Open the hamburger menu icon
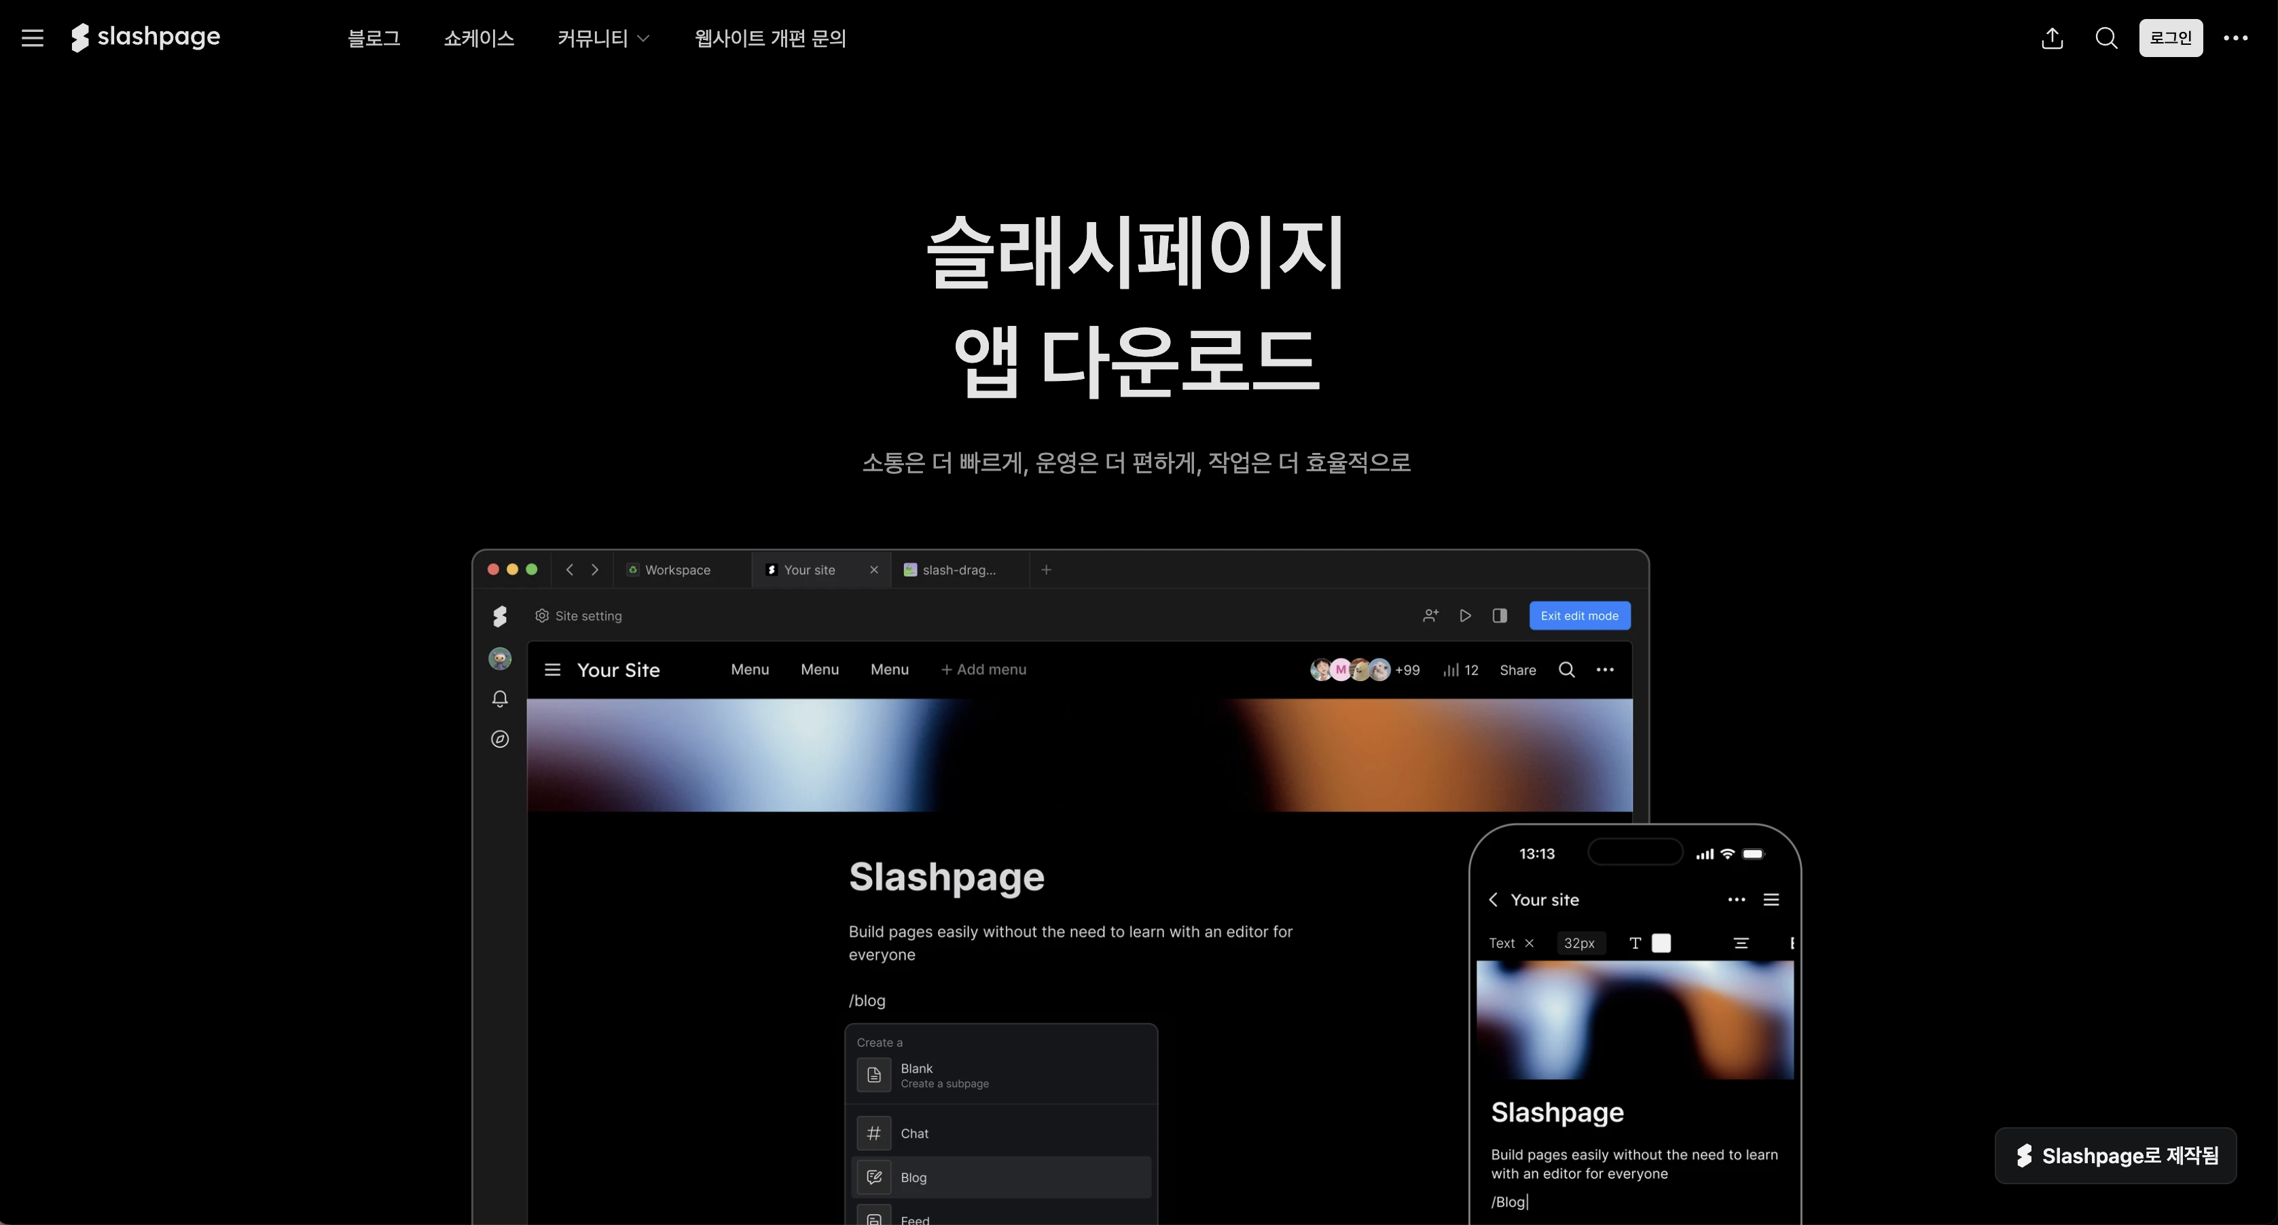Screen dimensions: 2278x1225 [x=32, y=37]
